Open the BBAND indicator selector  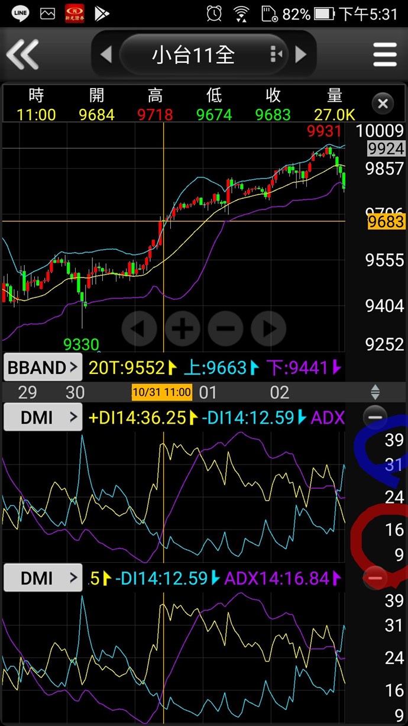point(43,368)
